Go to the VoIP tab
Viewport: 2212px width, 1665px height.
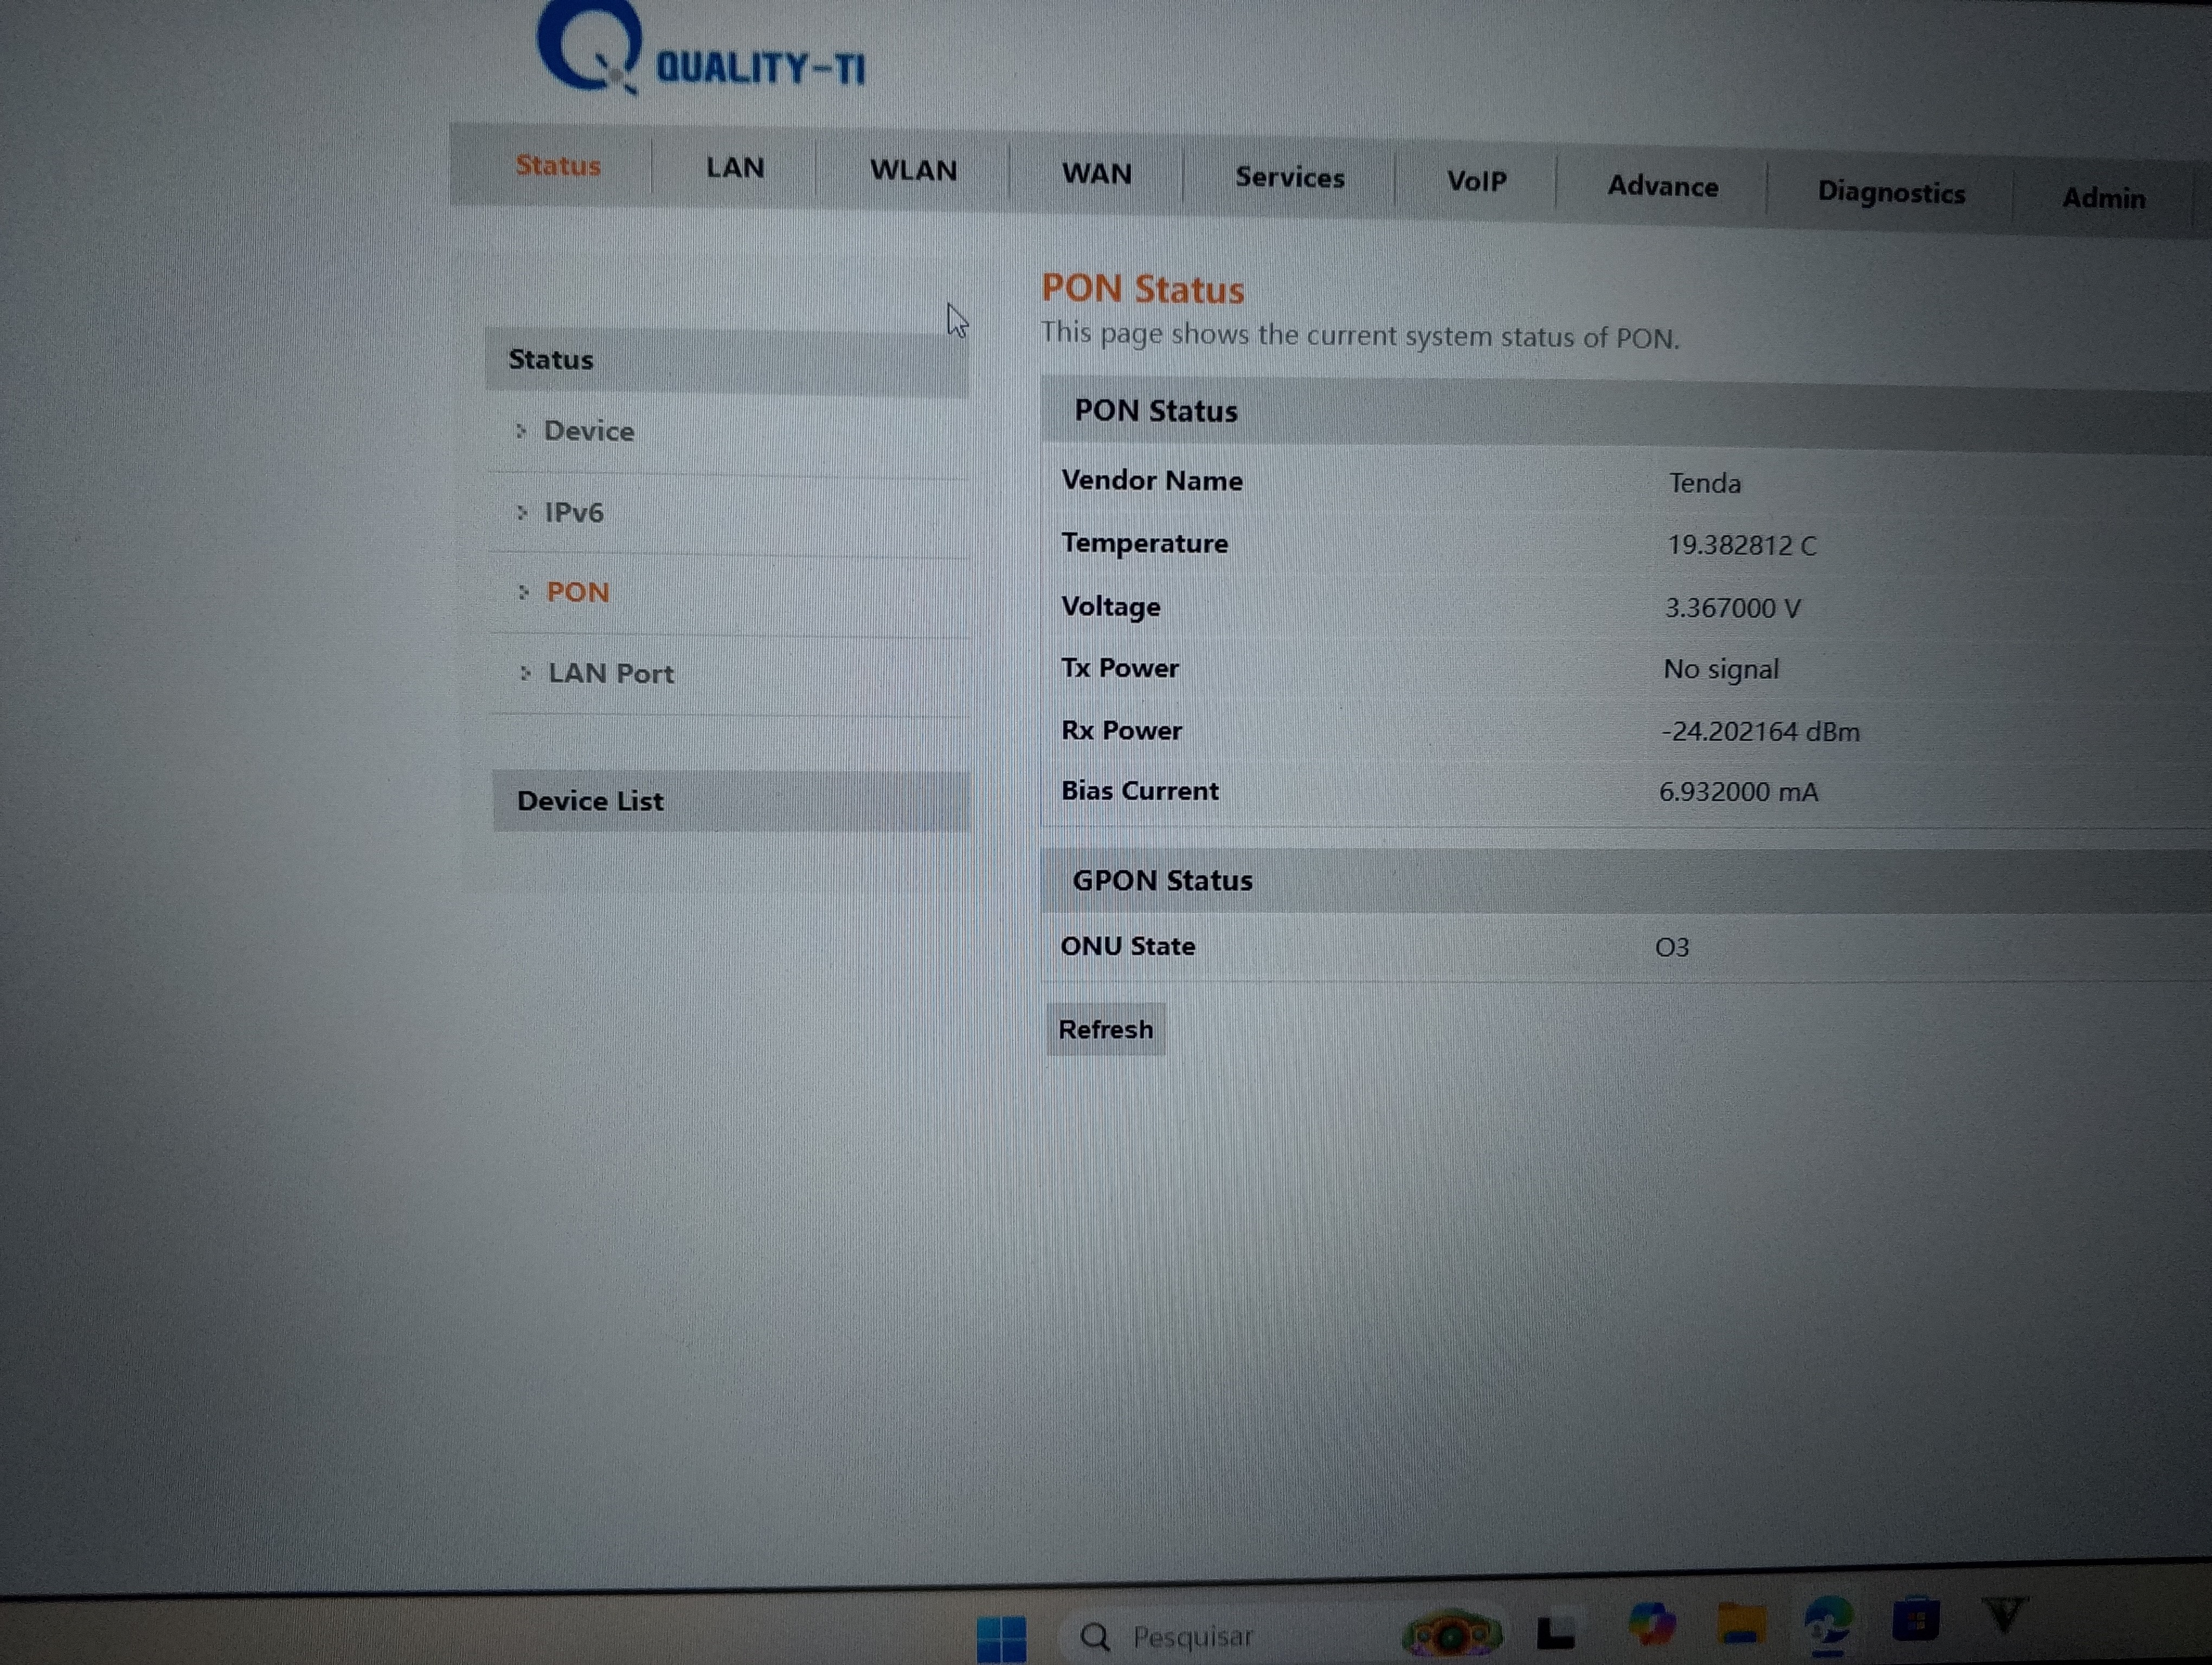point(1476,182)
